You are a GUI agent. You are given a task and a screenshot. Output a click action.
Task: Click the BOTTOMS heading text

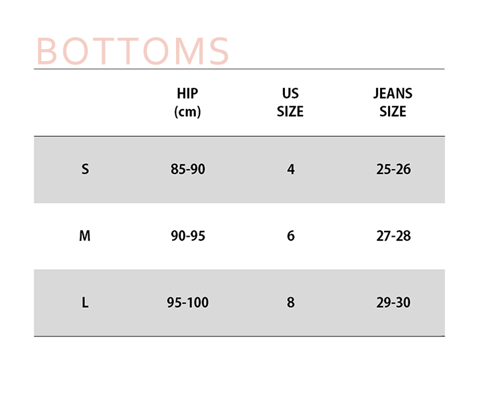tap(132, 51)
